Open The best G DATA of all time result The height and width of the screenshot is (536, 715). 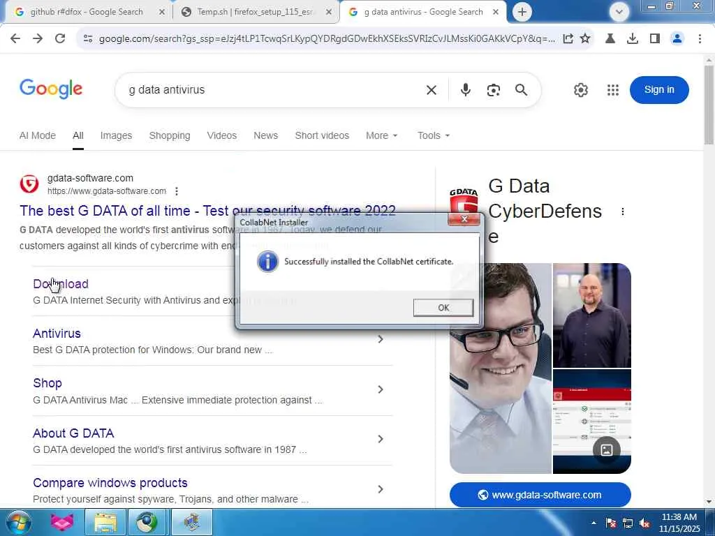pos(207,211)
